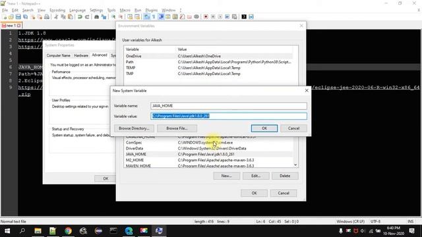Open Microsoft Edge from the taskbar
The image size is (422, 237).
[x=129, y=230]
